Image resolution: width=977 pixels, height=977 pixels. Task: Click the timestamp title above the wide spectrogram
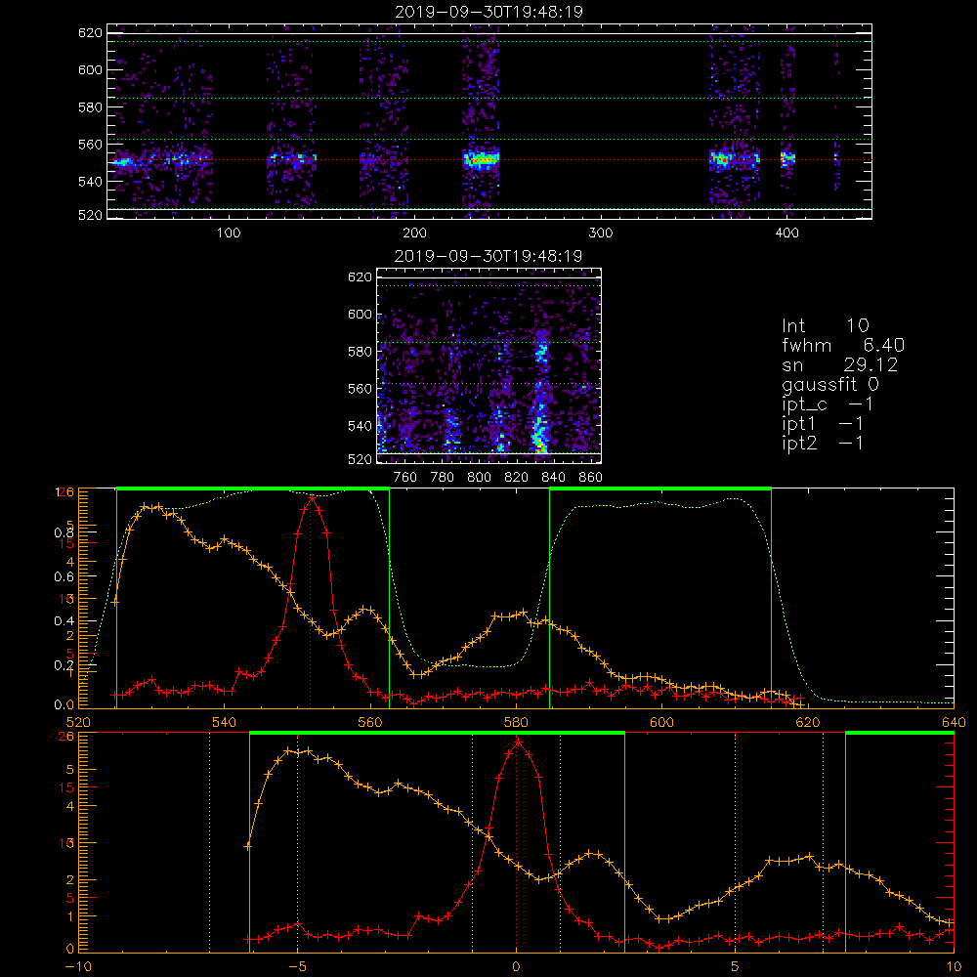(x=488, y=12)
